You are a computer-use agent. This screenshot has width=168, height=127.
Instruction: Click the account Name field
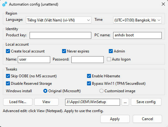[34, 60]
